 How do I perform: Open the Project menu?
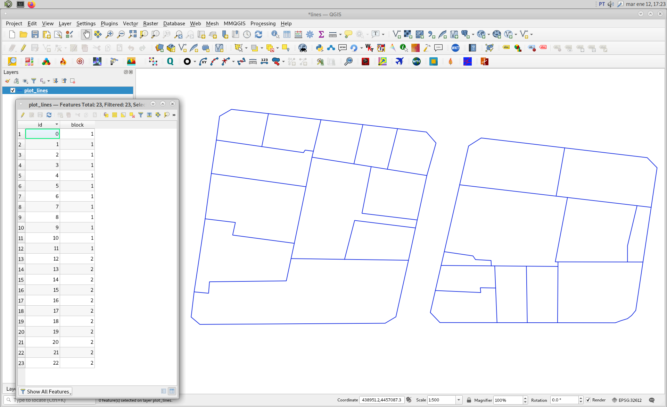(x=14, y=23)
